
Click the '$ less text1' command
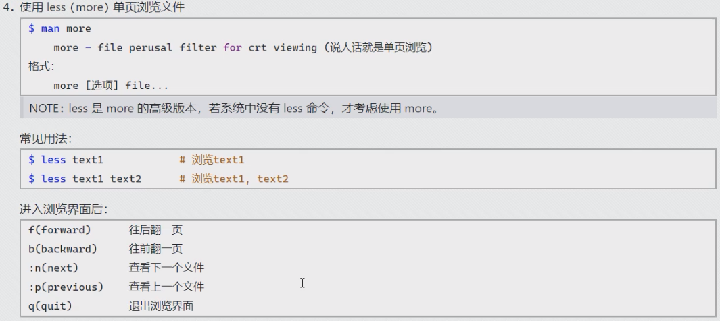pyautogui.click(x=66, y=160)
